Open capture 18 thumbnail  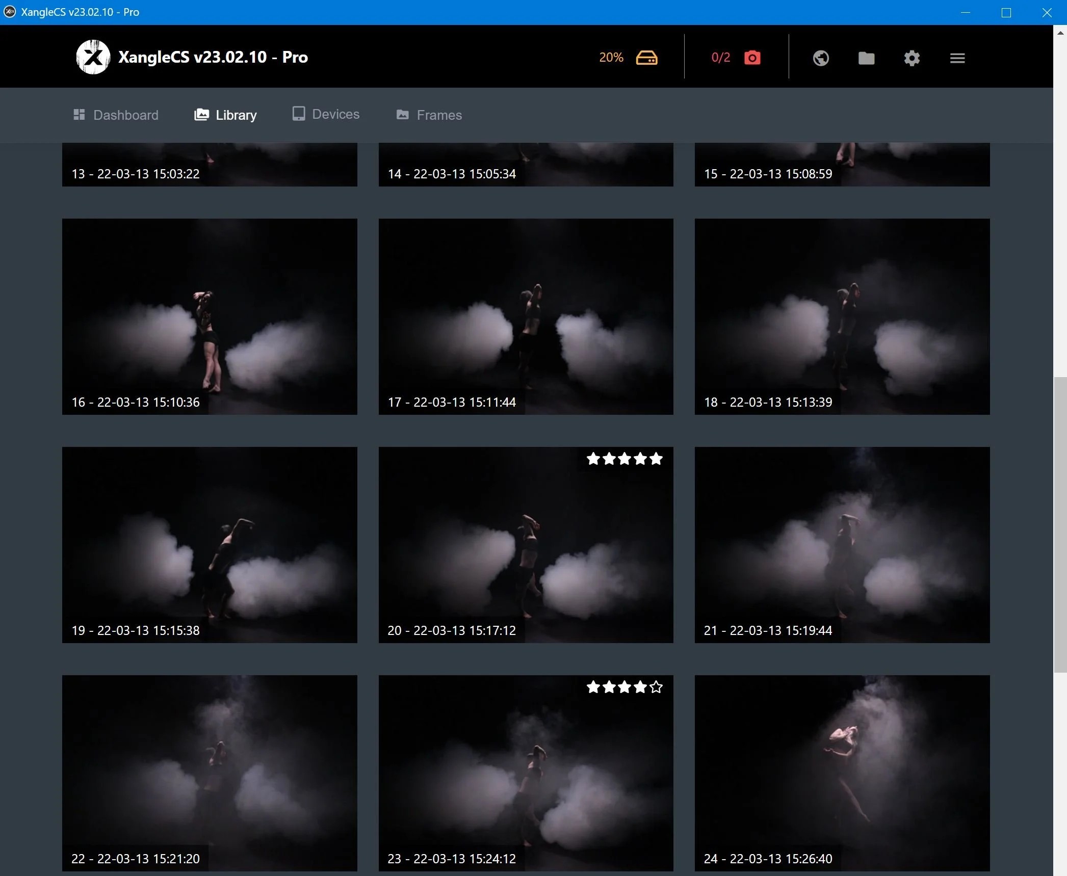(x=842, y=316)
